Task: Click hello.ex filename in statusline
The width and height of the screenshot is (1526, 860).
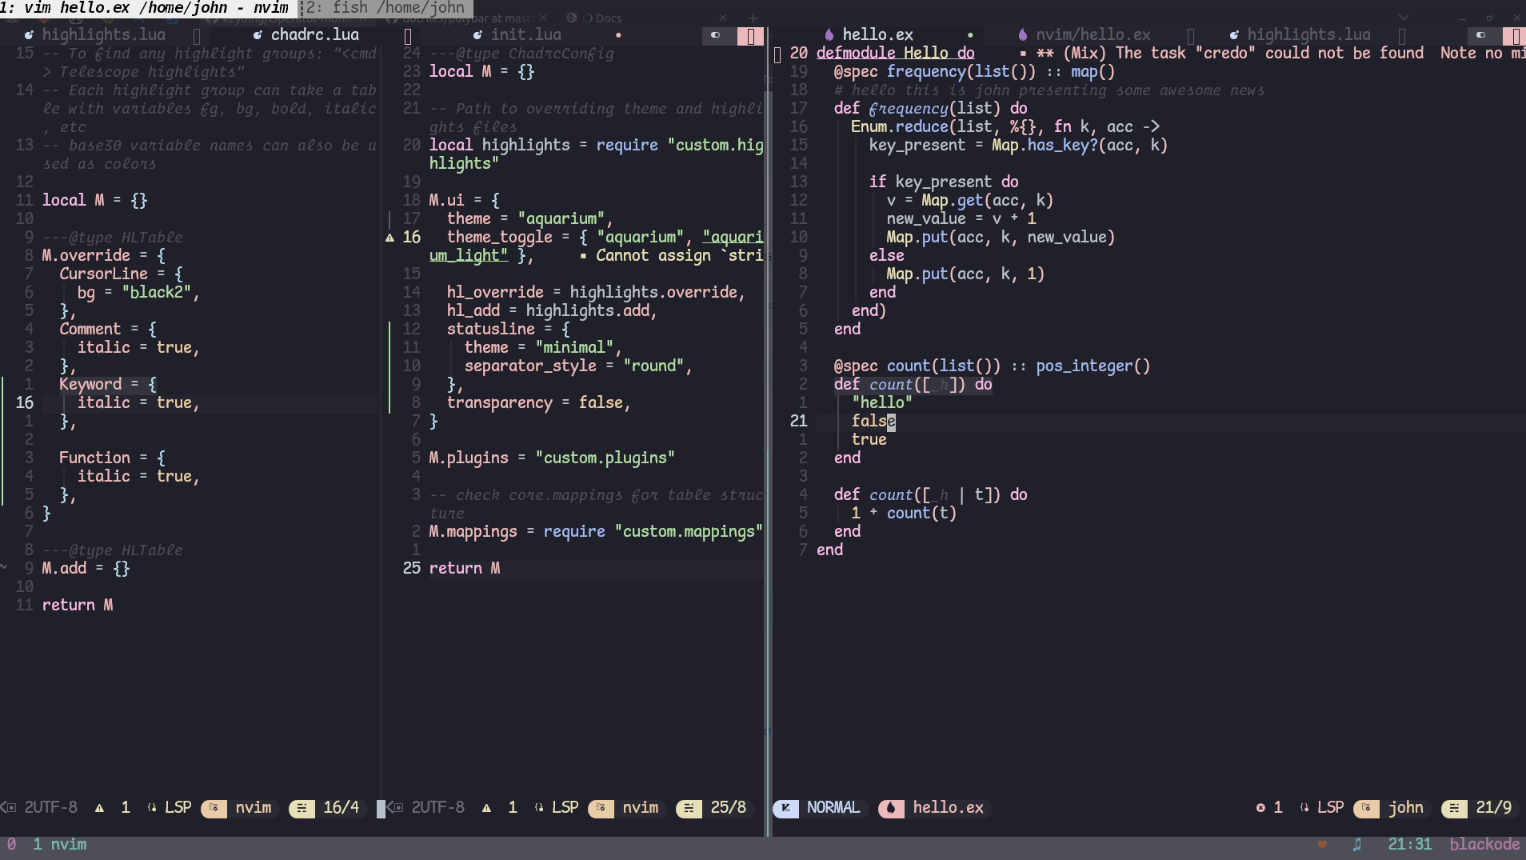Action: coord(948,808)
